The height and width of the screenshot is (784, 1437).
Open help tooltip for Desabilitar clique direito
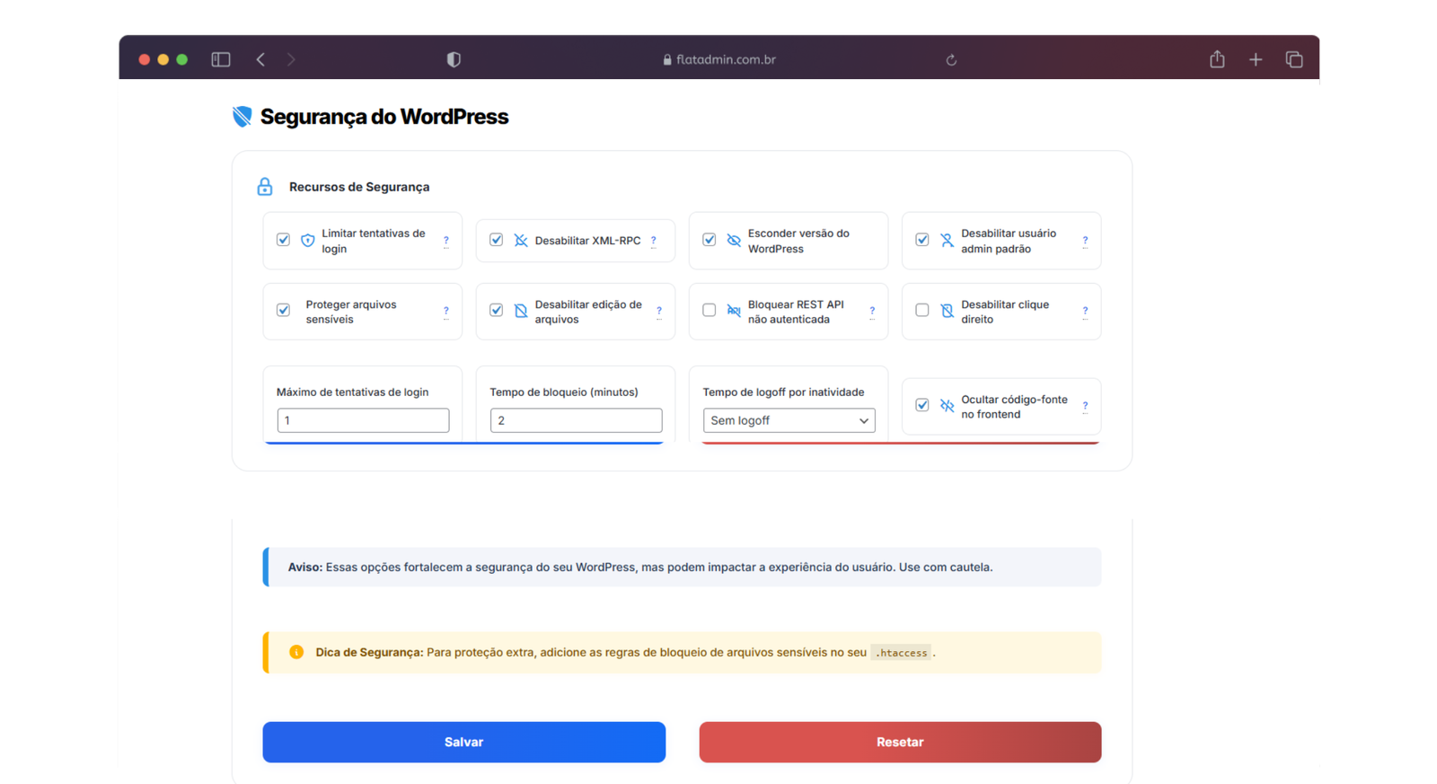[1085, 312]
